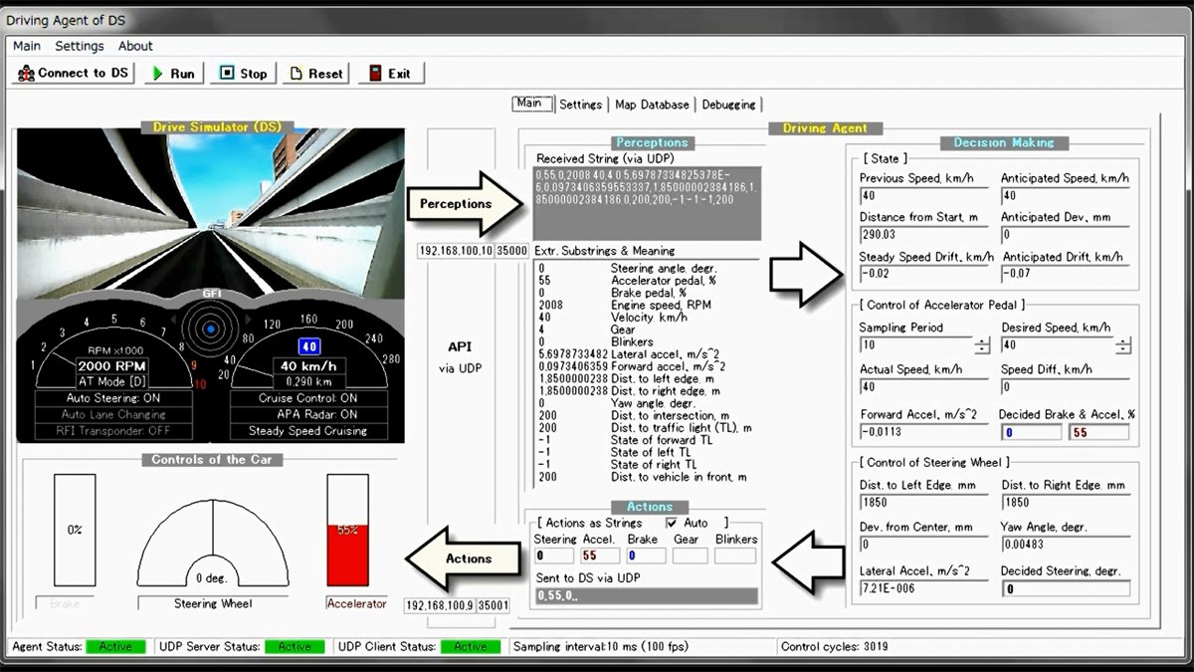Click the Desired Speed spinner arrows
This screenshot has height=672, width=1194.
pos(1123,345)
